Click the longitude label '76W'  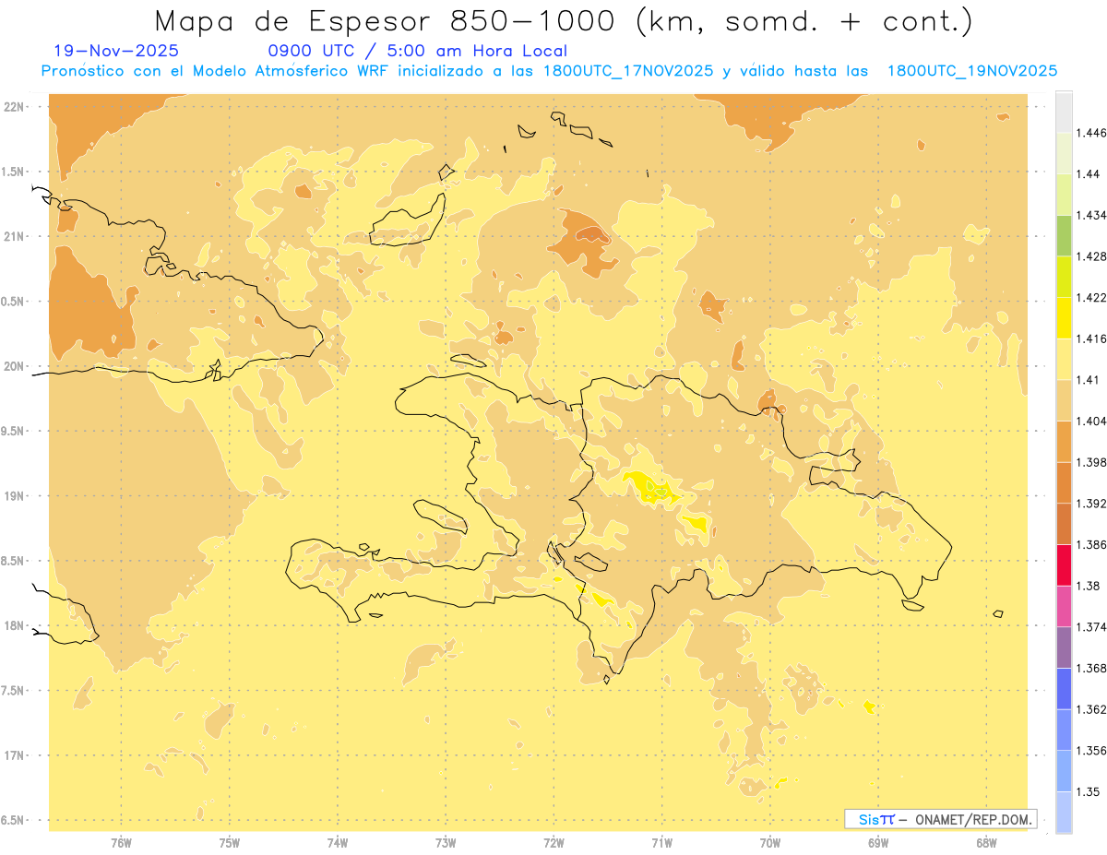[x=121, y=842]
